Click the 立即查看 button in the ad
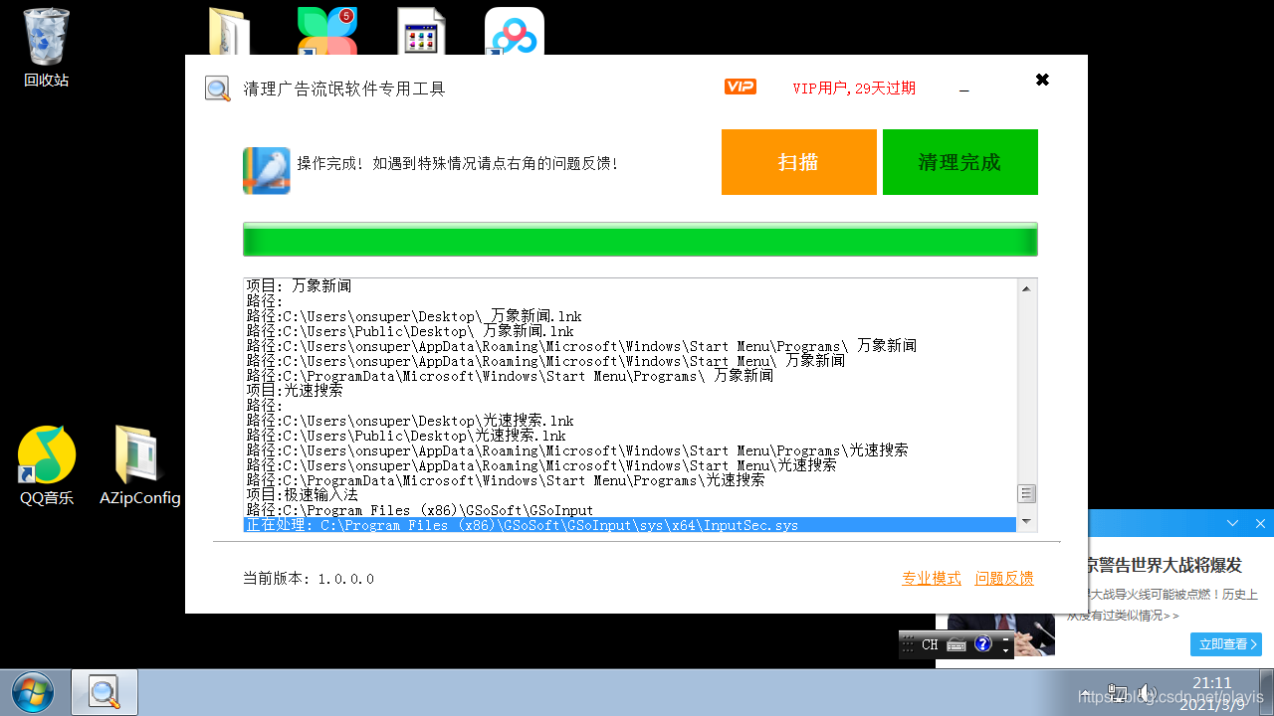The height and width of the screenshot is (716, 1274). 1226,644
